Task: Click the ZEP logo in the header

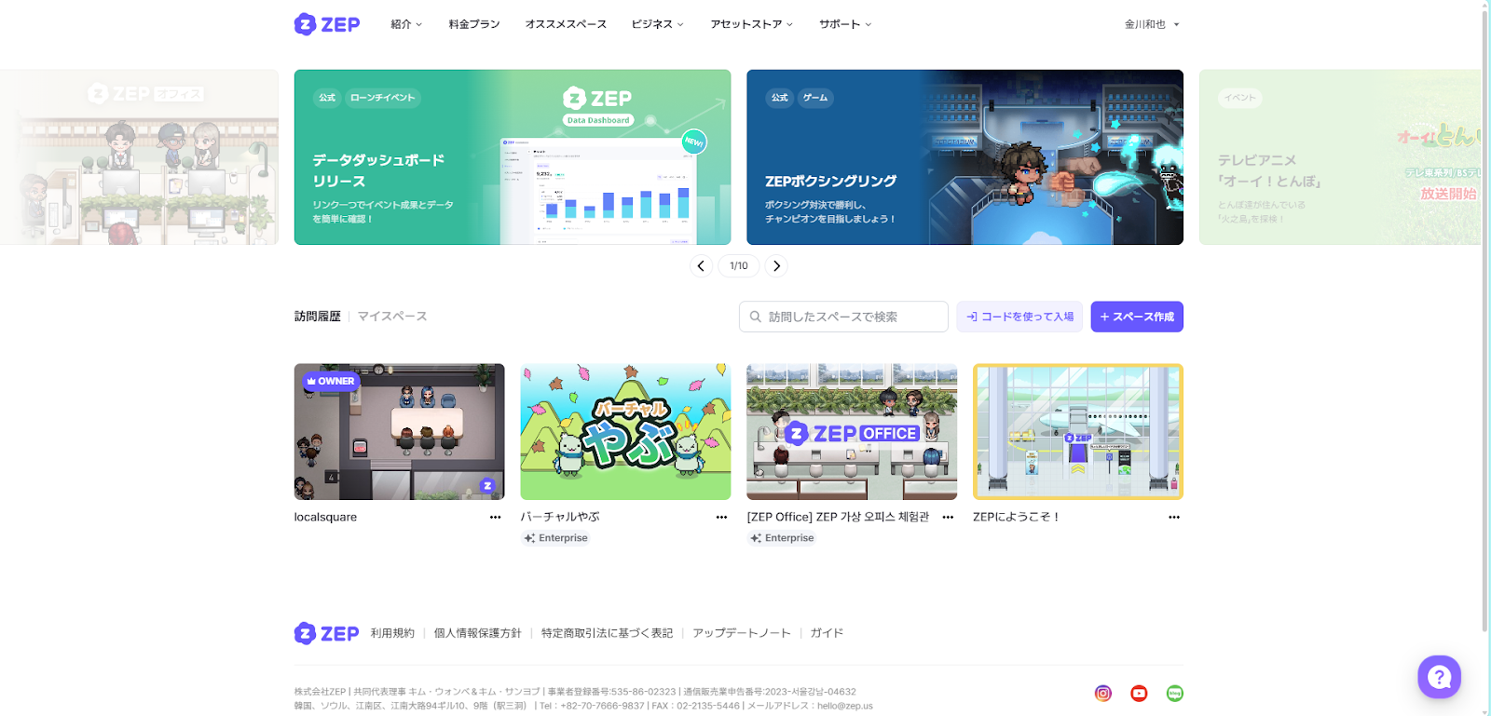Action: pyautogui.click(x=327, y=24)
